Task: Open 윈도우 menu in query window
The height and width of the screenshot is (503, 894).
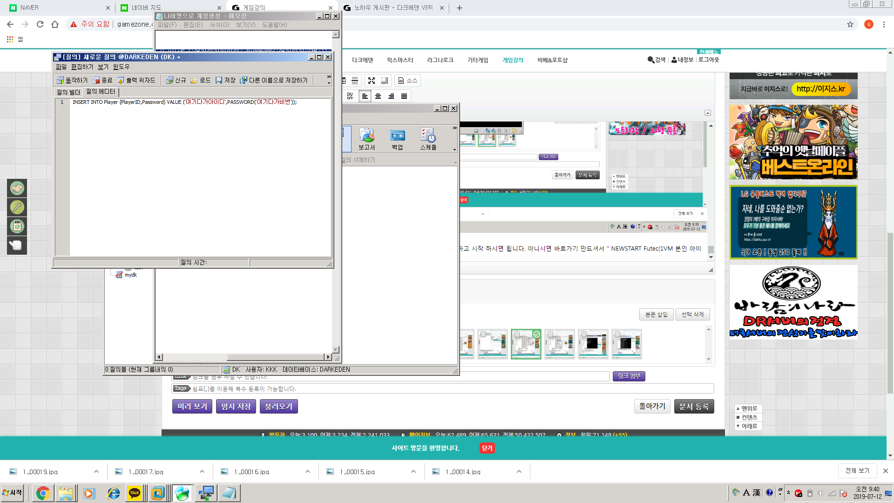Action: click(x=122, y=67)
